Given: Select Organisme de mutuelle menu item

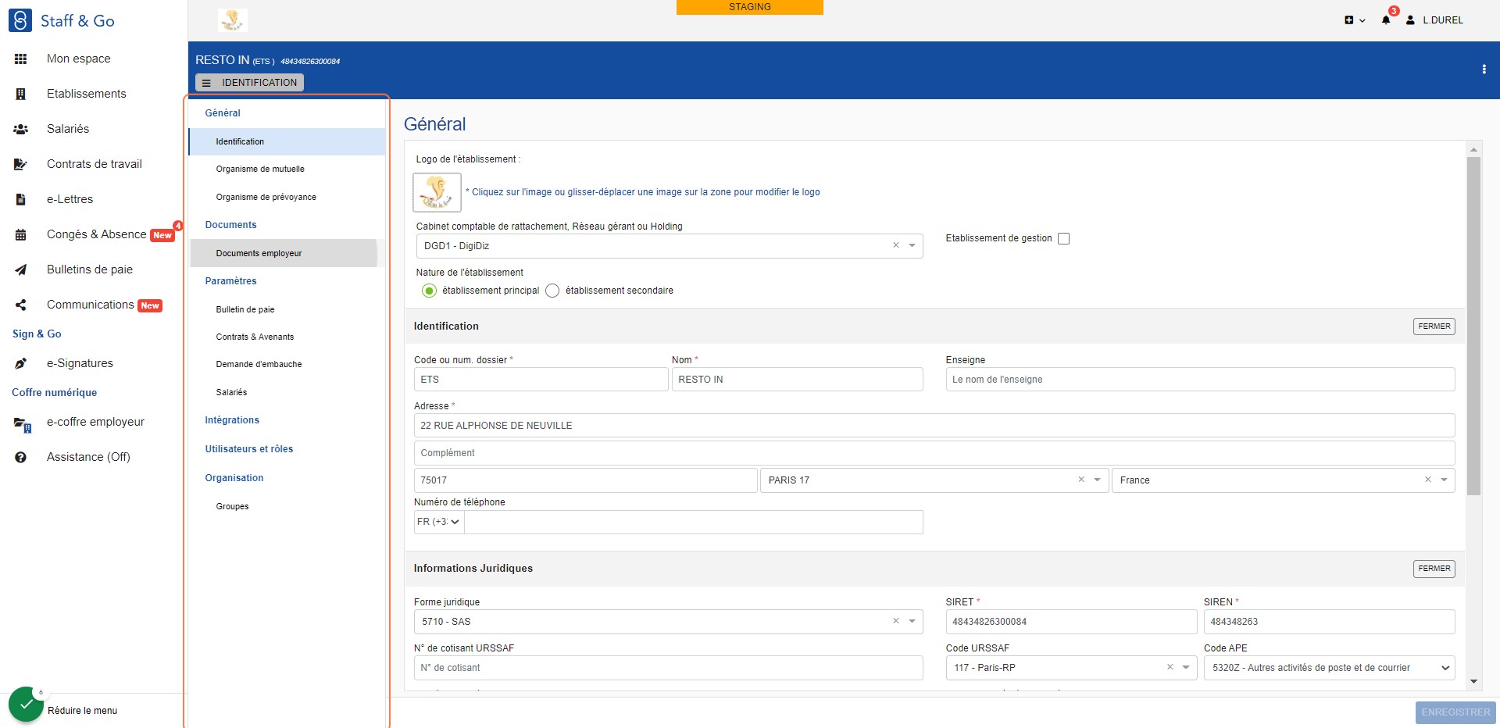Looking at the screenshot, I should (260, 170).
